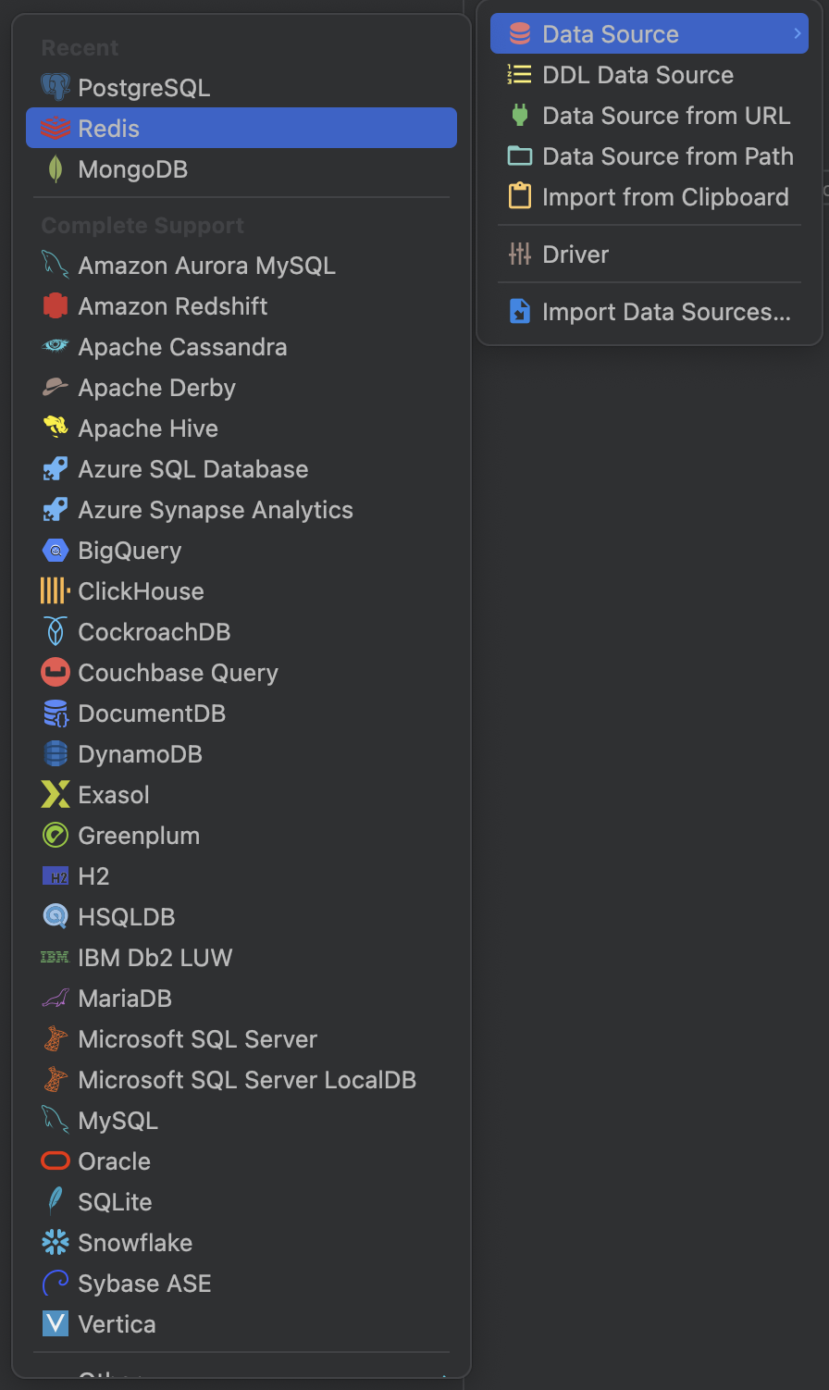Pick IBM Db2 LUW entry

click(241, 958)
